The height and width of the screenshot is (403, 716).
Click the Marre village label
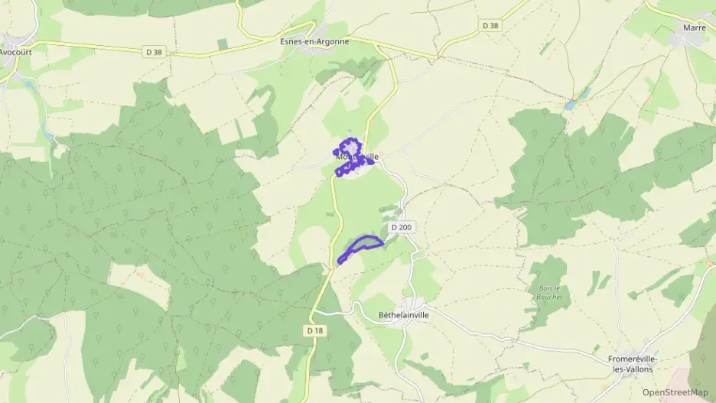coord(694,28)
